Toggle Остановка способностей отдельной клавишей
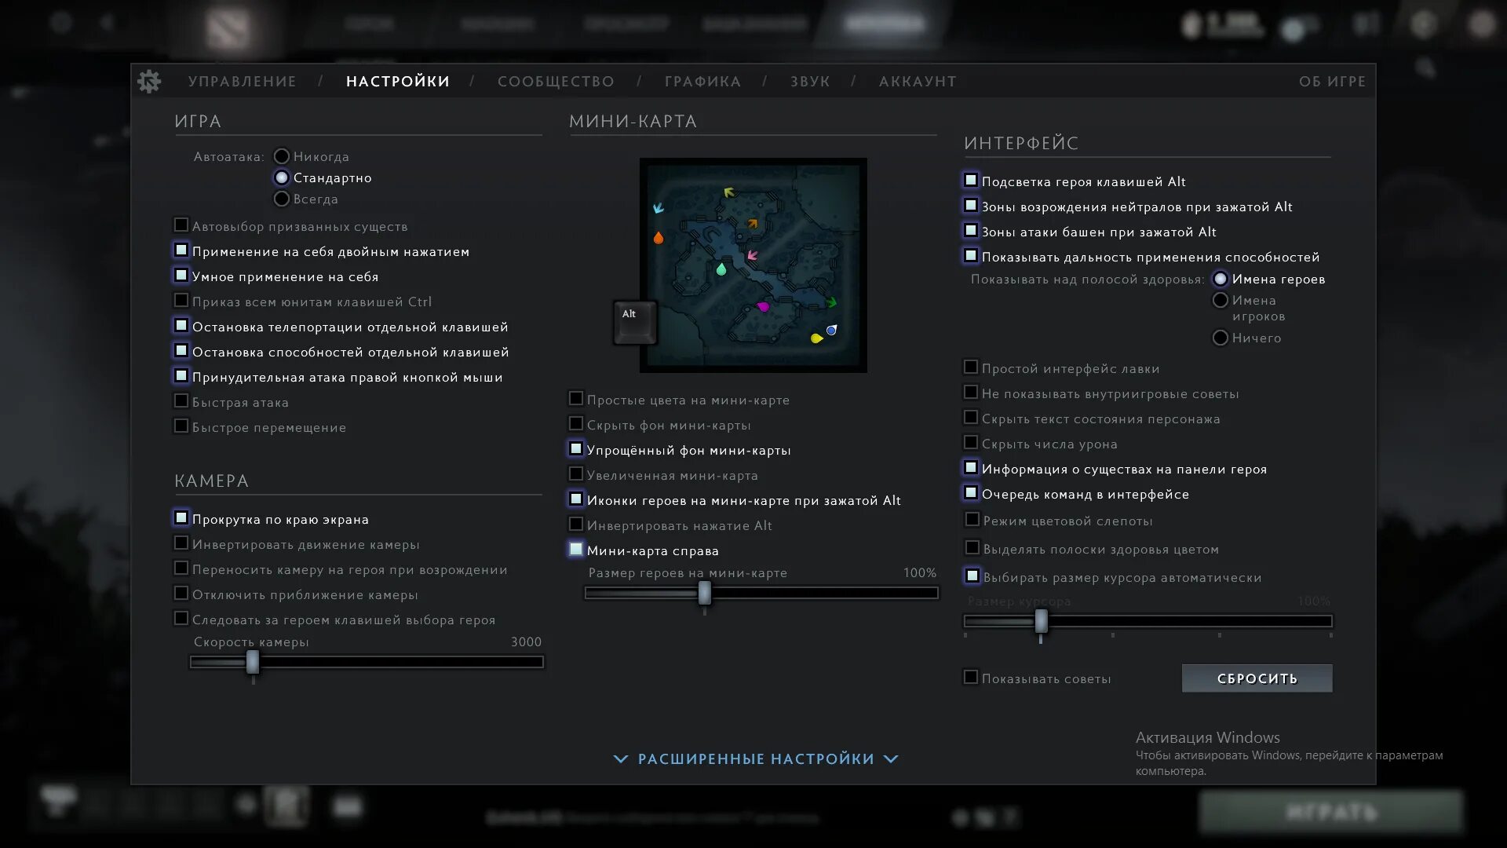 coord(181,351)
